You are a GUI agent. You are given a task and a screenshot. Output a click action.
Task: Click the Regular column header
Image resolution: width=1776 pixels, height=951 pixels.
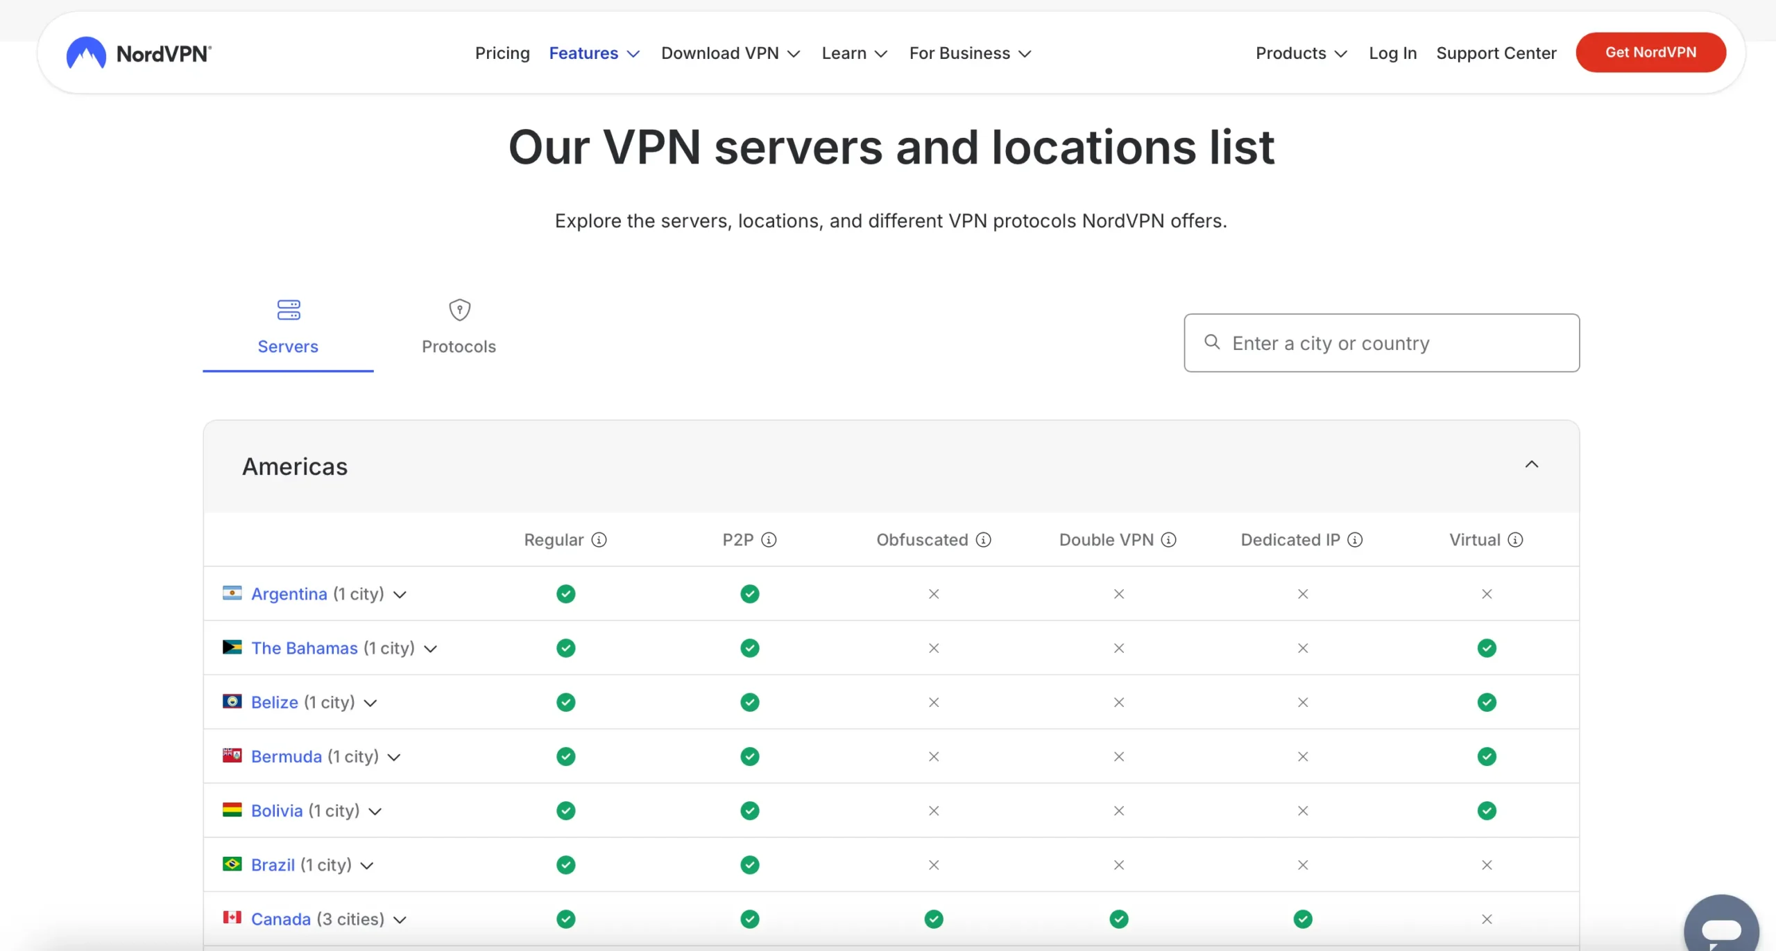point(554,540)
